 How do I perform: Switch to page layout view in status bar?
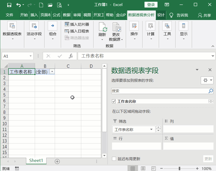(143, 168)
